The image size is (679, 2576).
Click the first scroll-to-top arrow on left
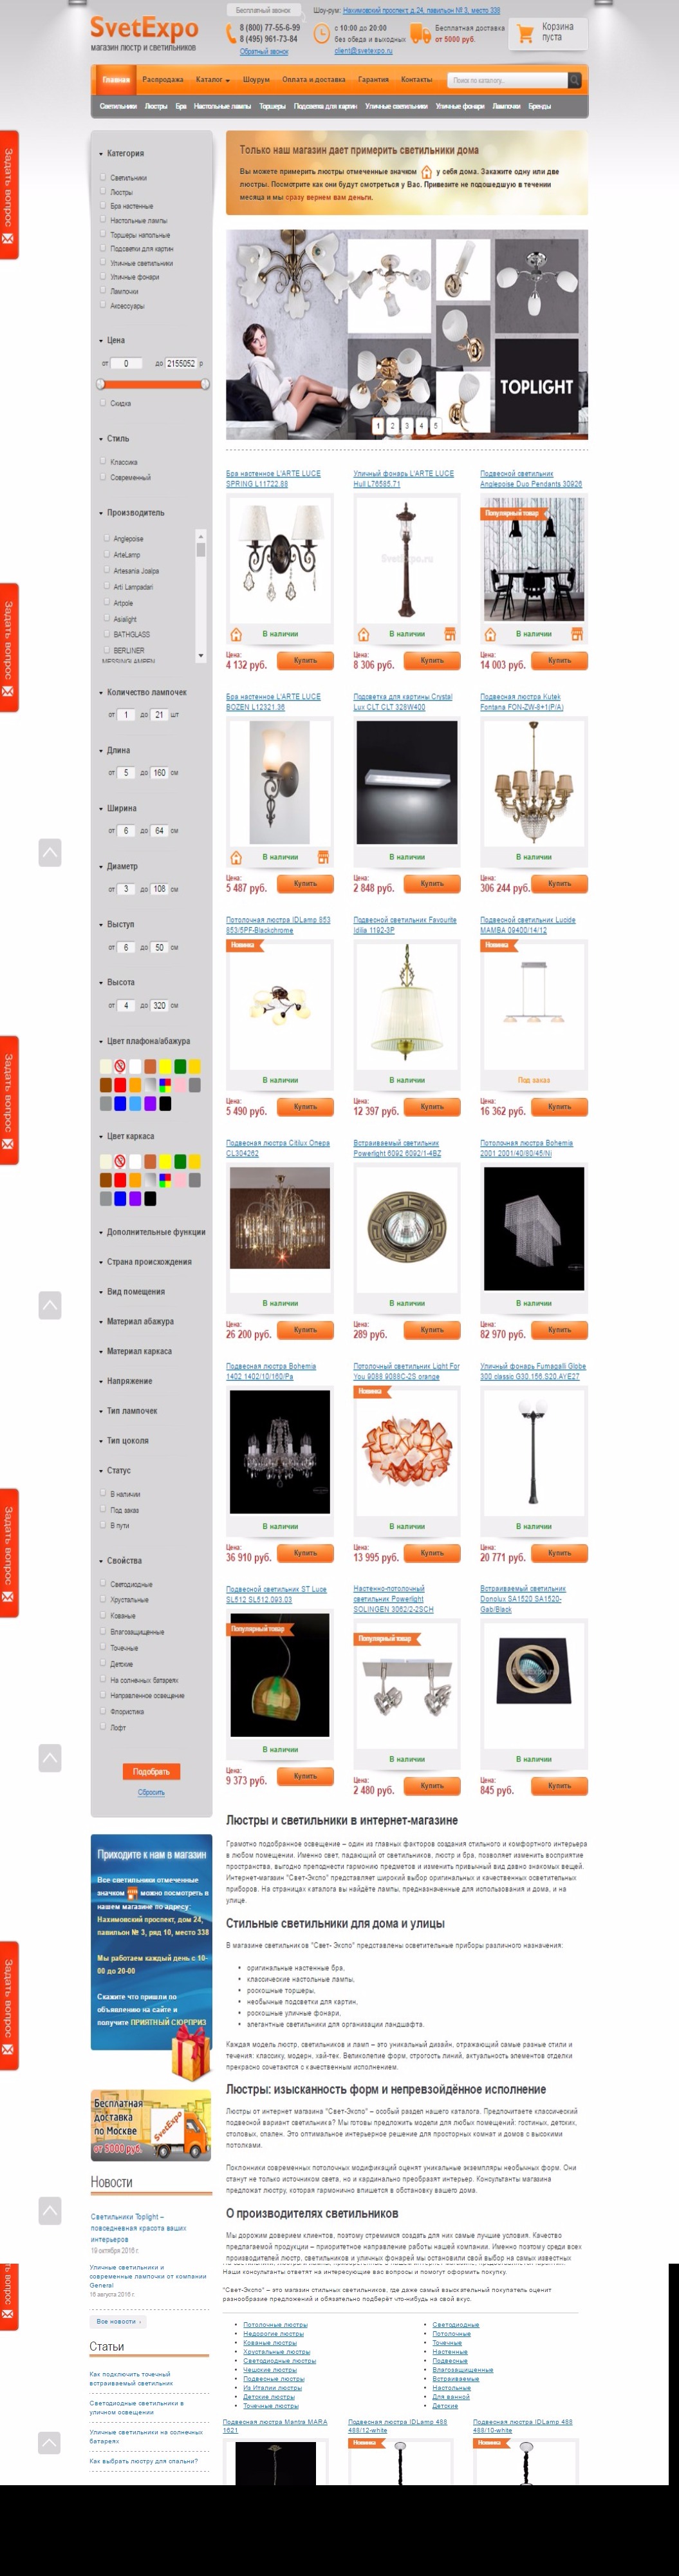[50, 852]
